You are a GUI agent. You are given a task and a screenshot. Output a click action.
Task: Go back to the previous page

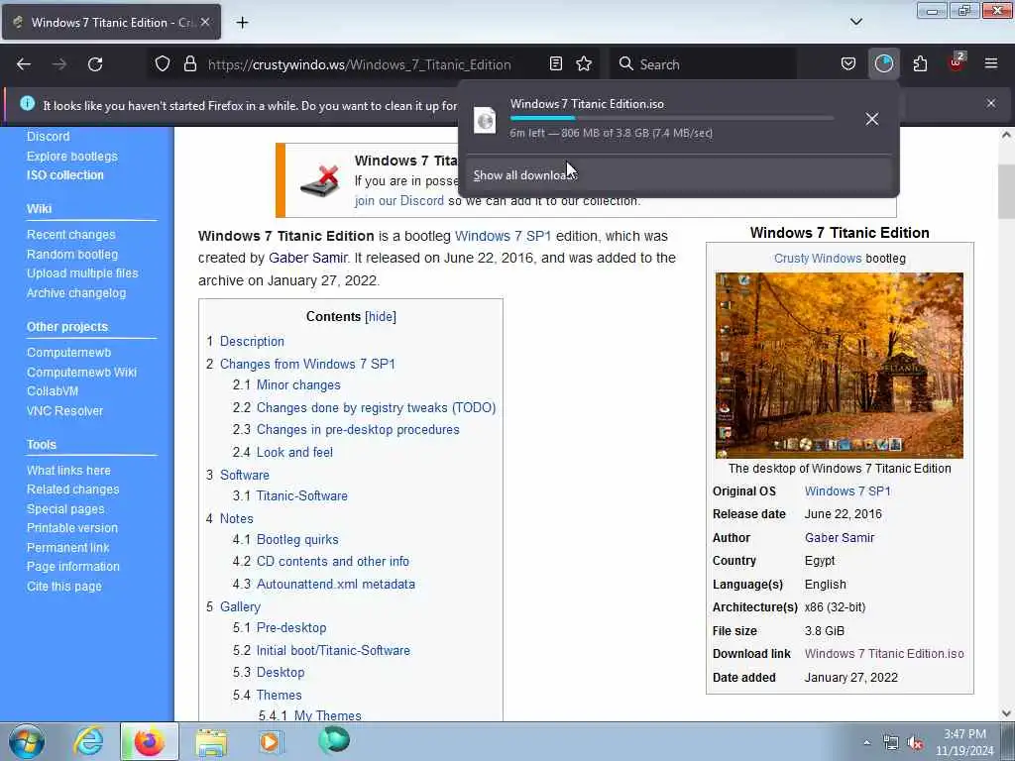pyautogui.click(x=24, y=64)
